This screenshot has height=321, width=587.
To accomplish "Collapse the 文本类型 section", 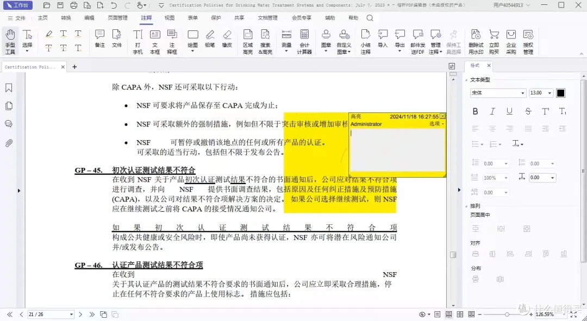I will click(466, 80).
